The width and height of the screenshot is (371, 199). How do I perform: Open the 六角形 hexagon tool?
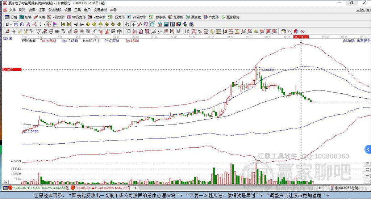coord(211,17)
